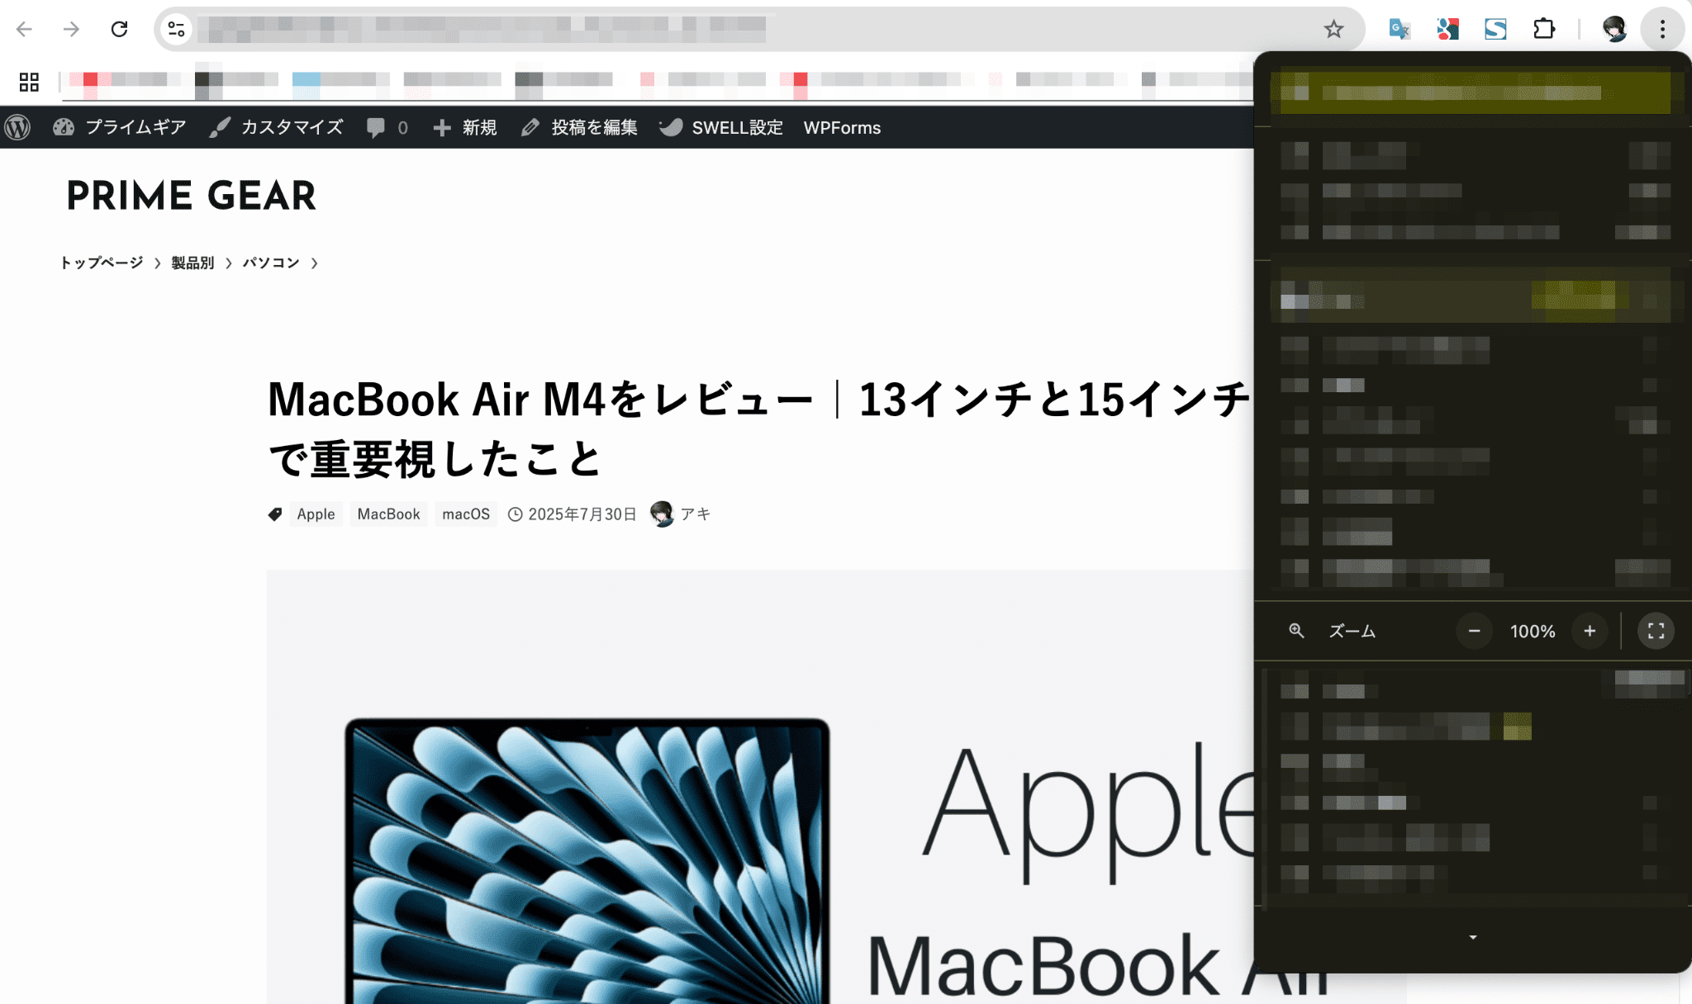Increase zoom with the plus button
Viewport: 1692px width, 1004px height.
coord(1590,632)
